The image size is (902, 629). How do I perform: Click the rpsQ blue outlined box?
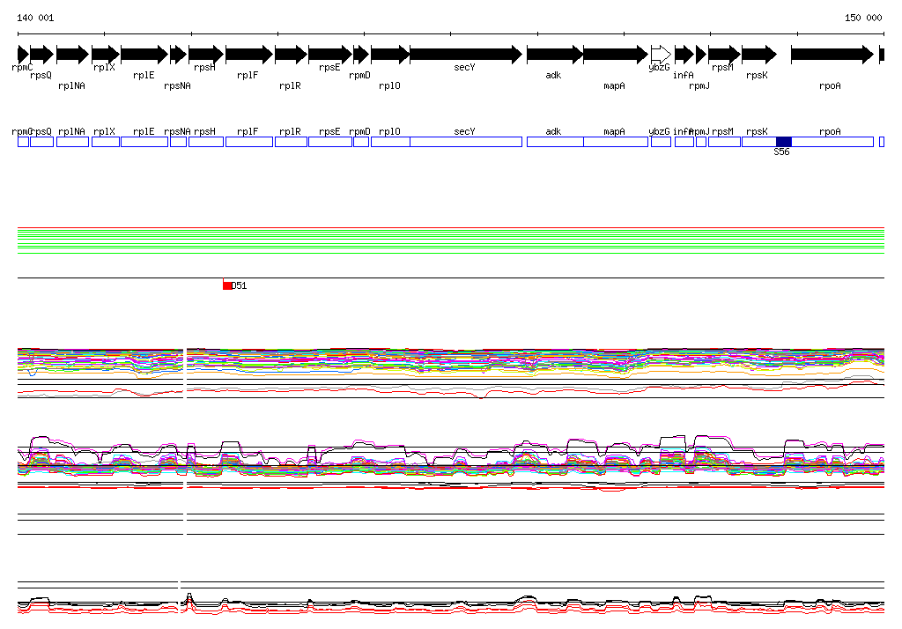42,142
